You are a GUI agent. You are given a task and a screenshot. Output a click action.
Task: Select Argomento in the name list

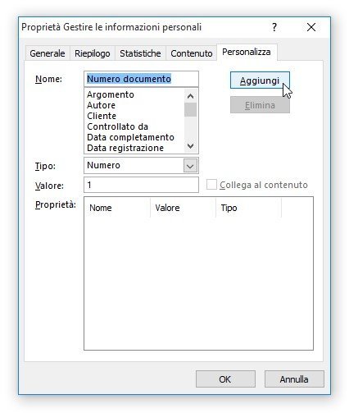coord(111,94)
